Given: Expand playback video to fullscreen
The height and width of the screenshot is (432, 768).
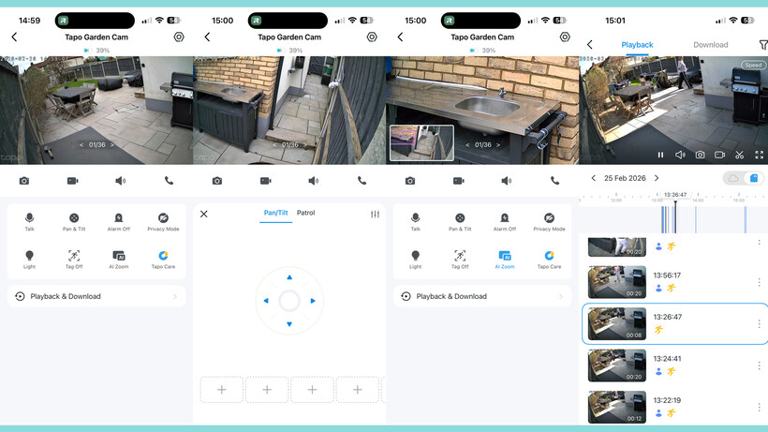Looking at the screenshot, I should click(760, 155).
